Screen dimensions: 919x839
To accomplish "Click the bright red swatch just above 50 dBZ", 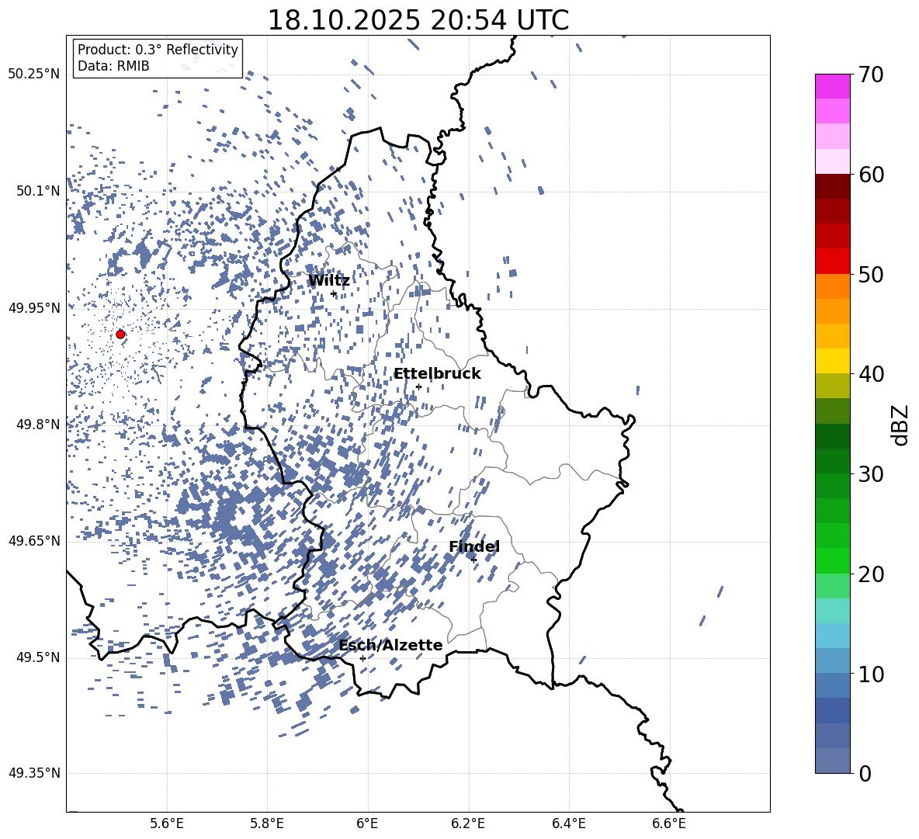I will point(832,262).
